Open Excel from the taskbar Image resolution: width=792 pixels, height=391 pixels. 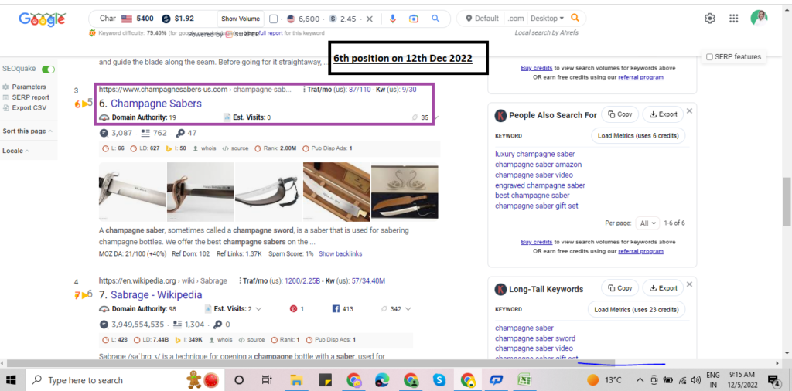pyautogui.click(x=524, y=380)
